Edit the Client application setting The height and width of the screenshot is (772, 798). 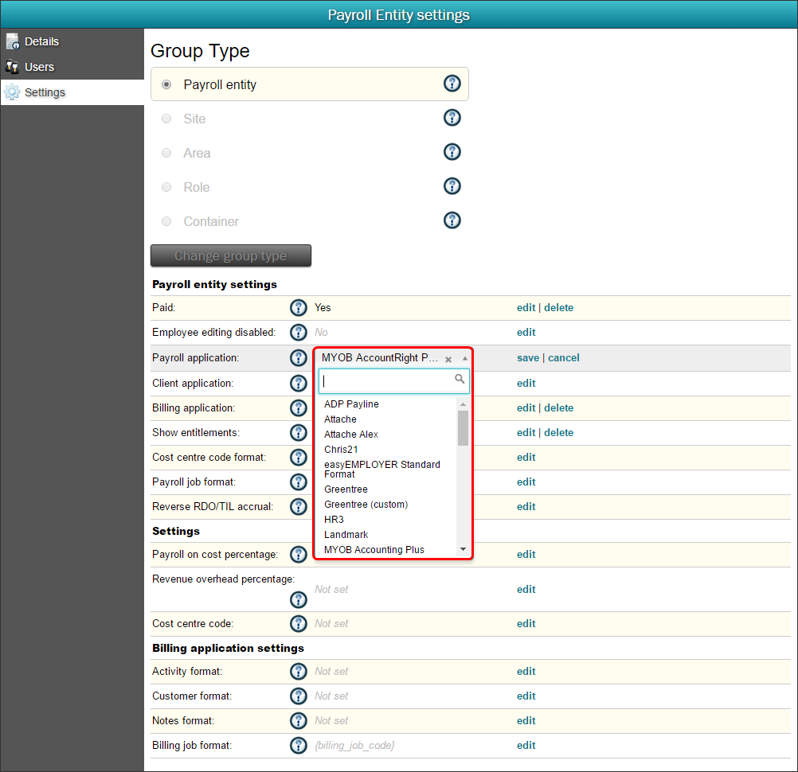(526, 383)
